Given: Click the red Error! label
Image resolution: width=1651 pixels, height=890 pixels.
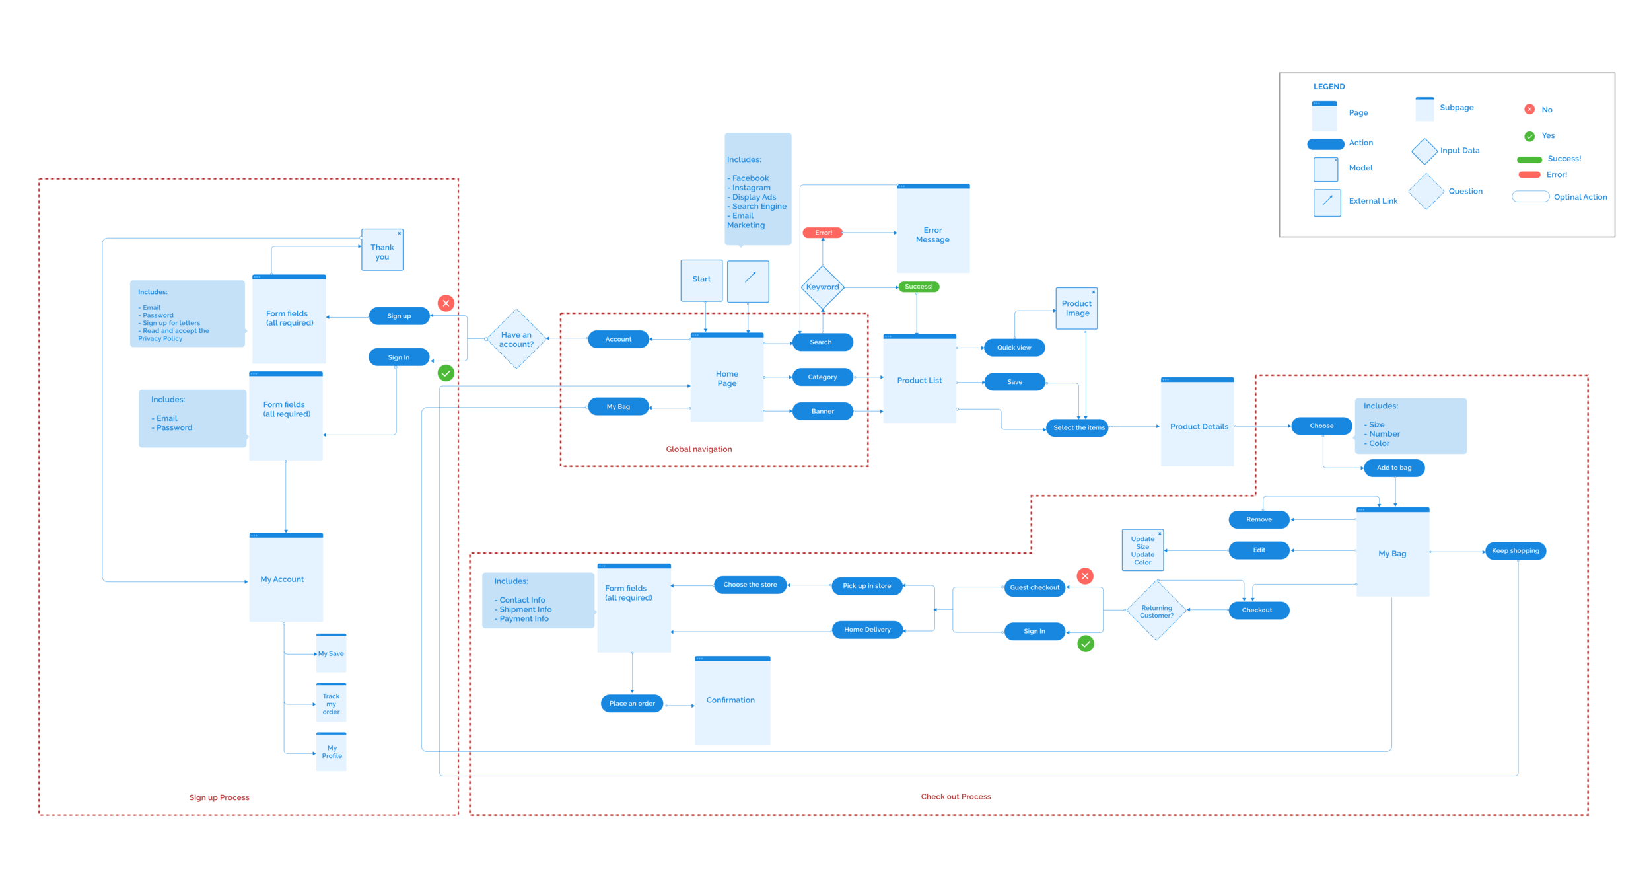Looking at the screenshot, I should (822, 233).
